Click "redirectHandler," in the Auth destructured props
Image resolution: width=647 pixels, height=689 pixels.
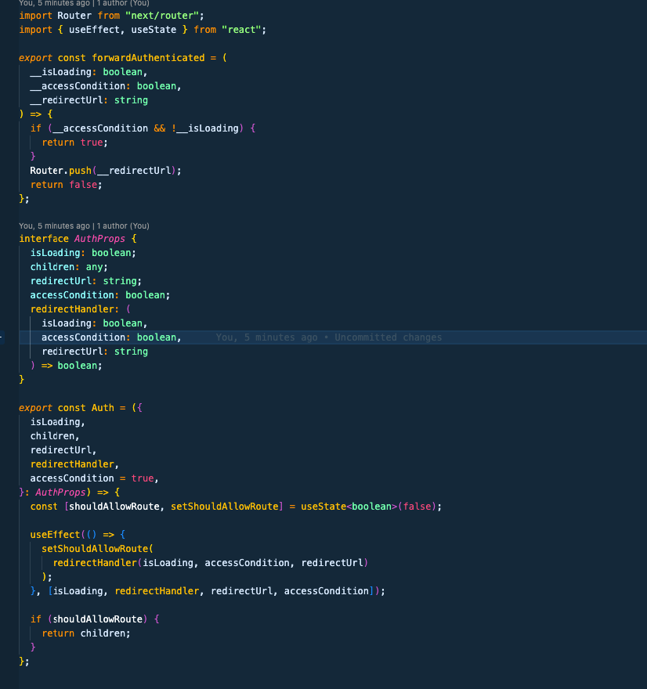(74, 464)
